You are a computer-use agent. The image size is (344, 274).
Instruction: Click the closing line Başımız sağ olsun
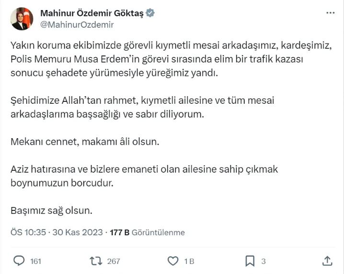pos(51,210)
